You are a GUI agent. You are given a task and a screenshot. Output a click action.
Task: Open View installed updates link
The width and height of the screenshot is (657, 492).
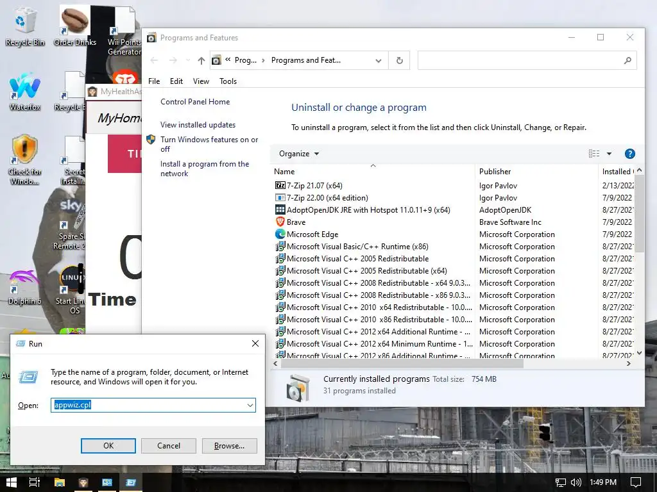tap(198, 125)
